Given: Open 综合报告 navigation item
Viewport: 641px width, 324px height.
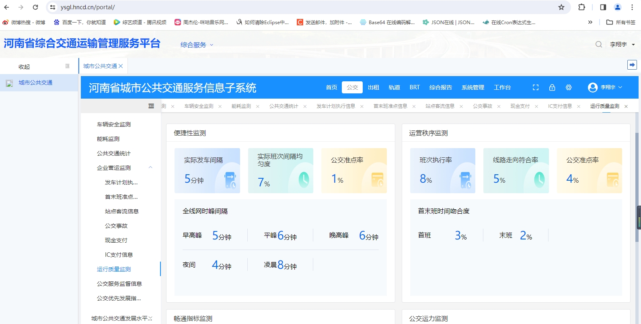Looking at the screenshot, I should 440,87.
